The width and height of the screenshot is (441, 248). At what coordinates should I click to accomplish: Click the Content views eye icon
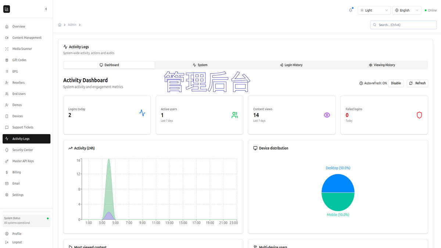tap(327, 115)
